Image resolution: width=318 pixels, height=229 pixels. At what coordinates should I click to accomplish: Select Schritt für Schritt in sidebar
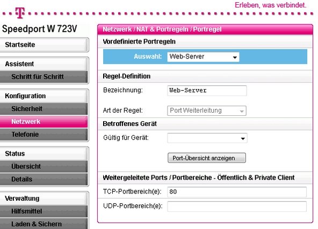(44, 77)
